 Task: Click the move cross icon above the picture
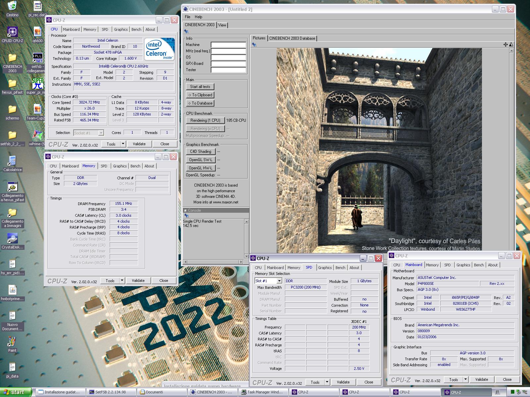coord(505,44)
